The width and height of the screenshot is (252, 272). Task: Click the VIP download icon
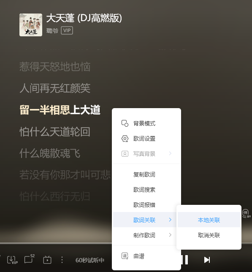[12, 260]
